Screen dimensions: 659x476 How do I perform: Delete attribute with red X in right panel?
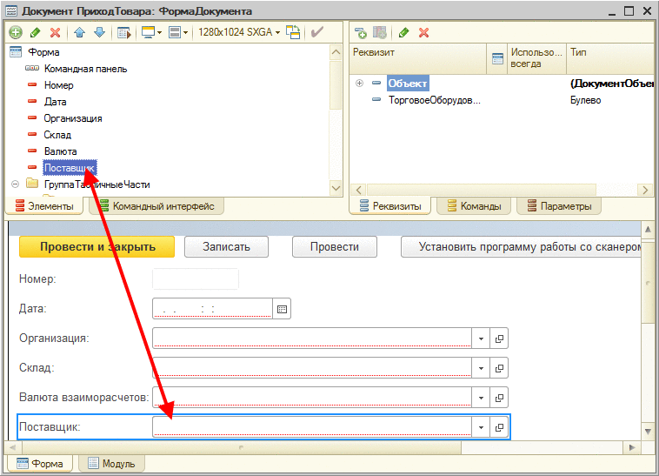(423, 33)
